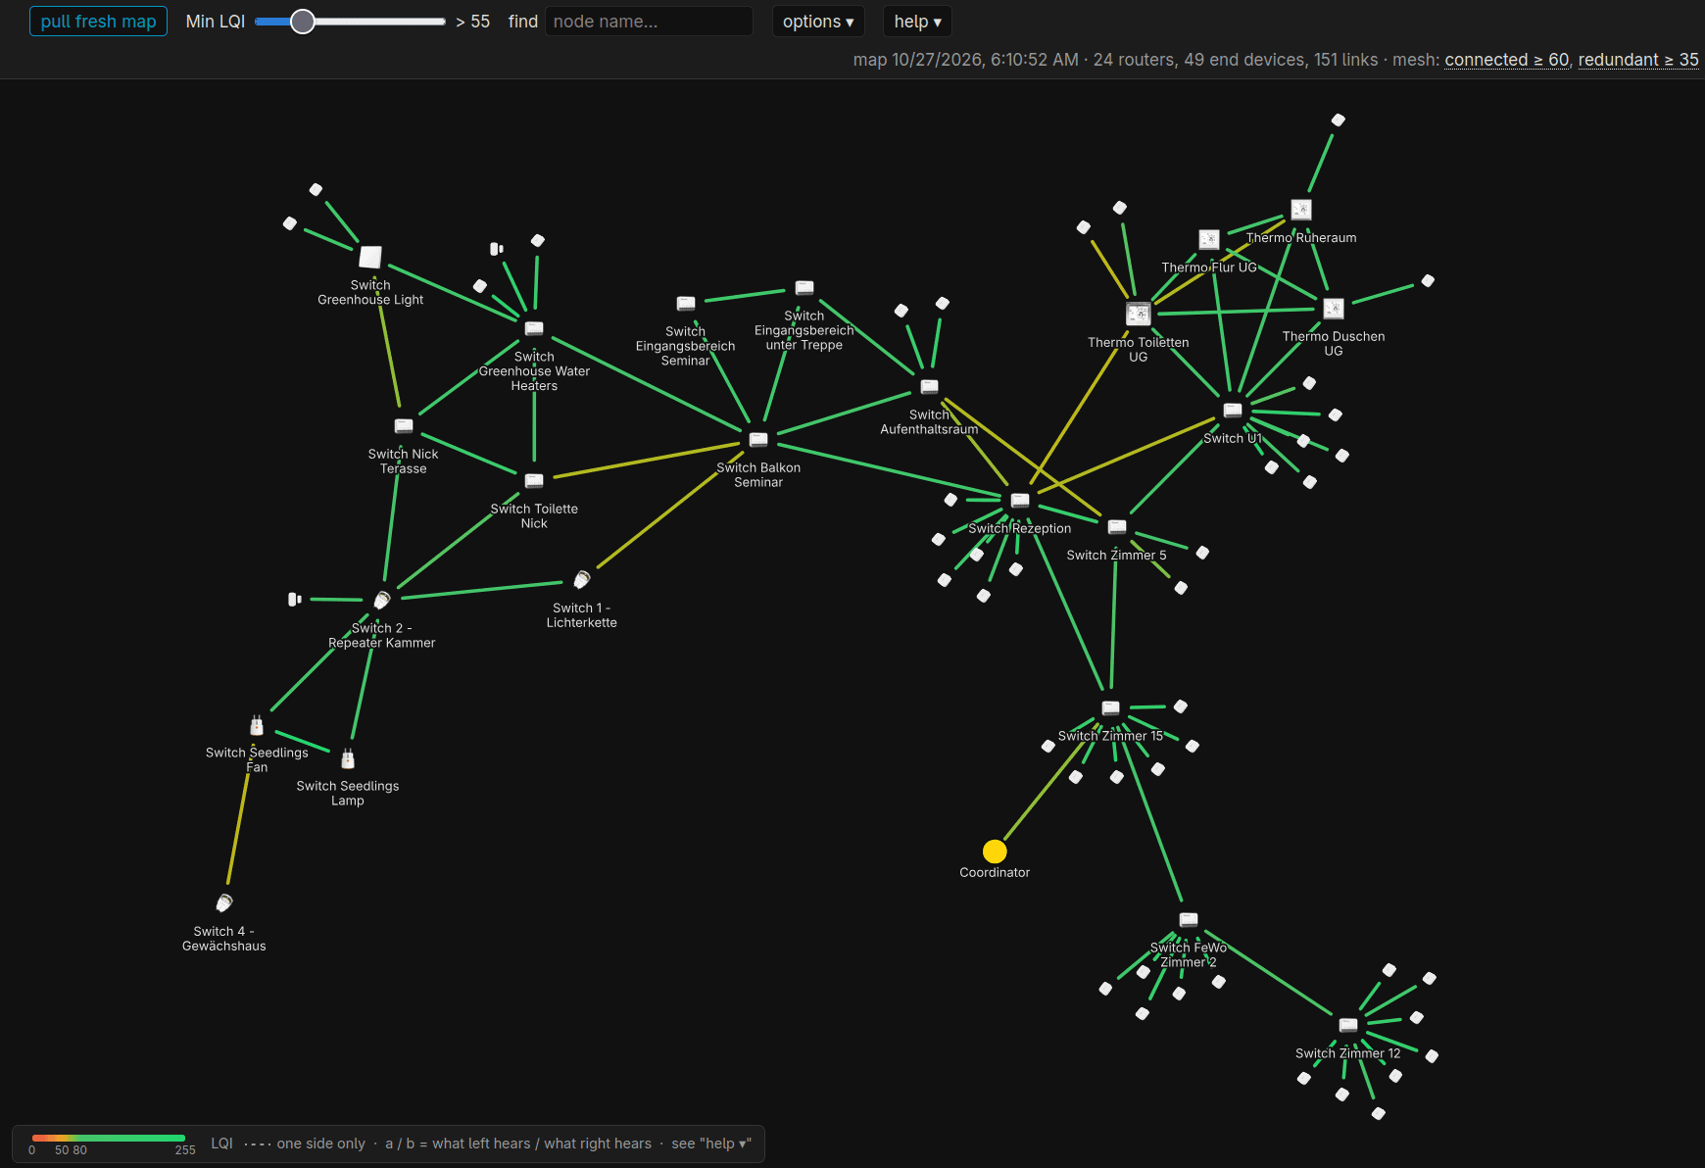Select the Thermo Ruheraum node icon
This screenshot has height=1168, width=1705.
(1301, 210)
